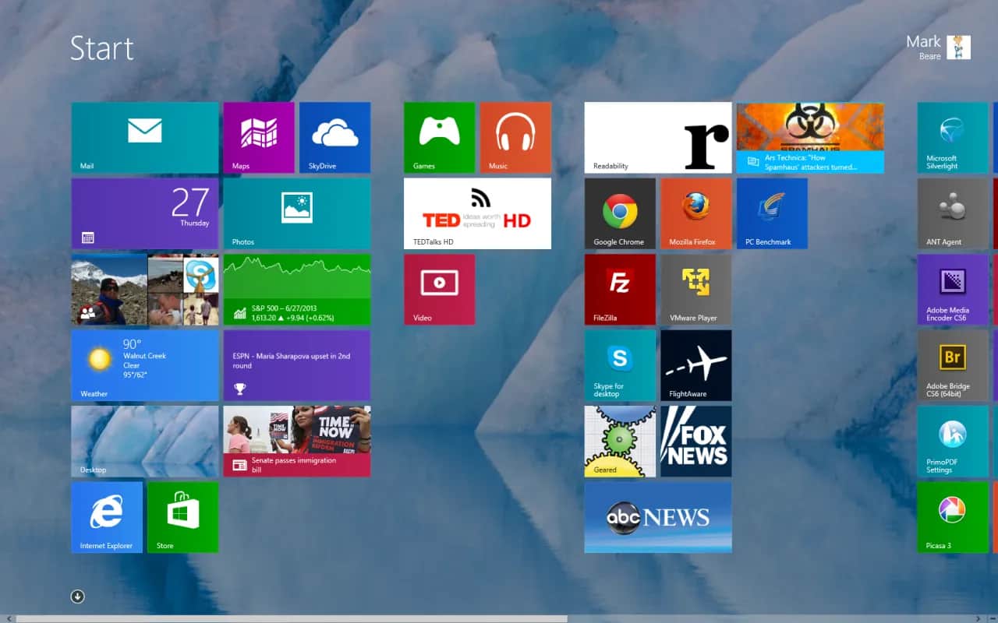This screenshot has height=623, width=998.
Task: Click the Mark Beare account picture
Action: click(x=961, y=47)
